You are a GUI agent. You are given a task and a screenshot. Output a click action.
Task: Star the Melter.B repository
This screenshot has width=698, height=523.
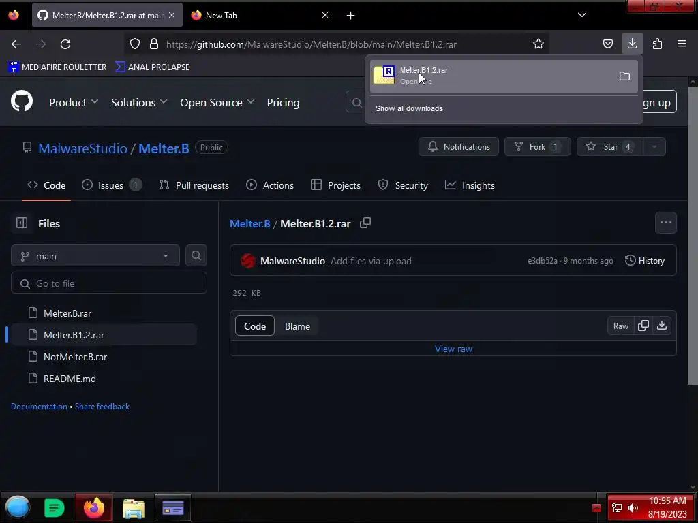[610, 147]
